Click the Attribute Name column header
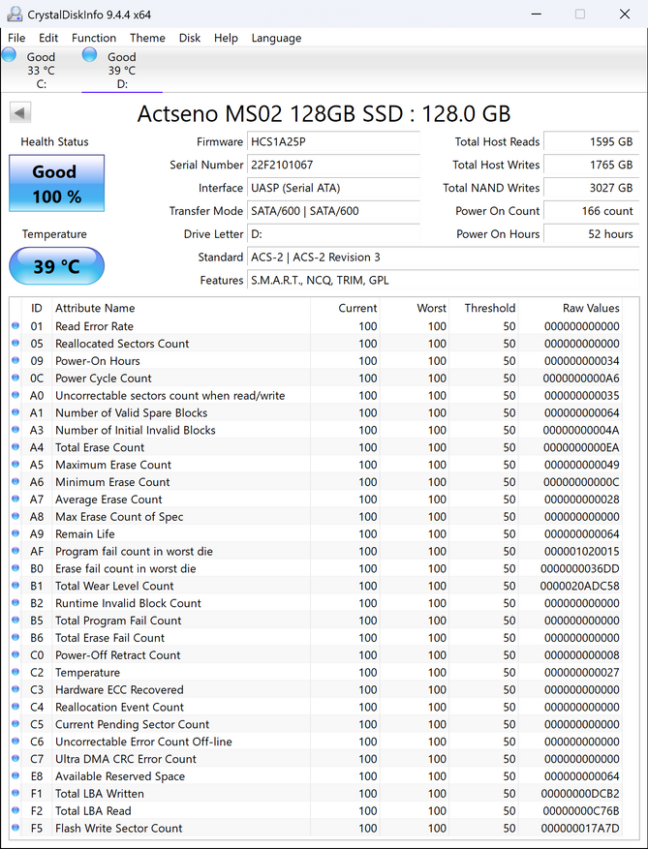Viewport: 648px width, 849px height. click(181, 308)
